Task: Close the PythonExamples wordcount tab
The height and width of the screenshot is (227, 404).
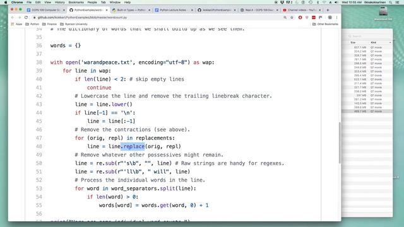Action: 107,10
